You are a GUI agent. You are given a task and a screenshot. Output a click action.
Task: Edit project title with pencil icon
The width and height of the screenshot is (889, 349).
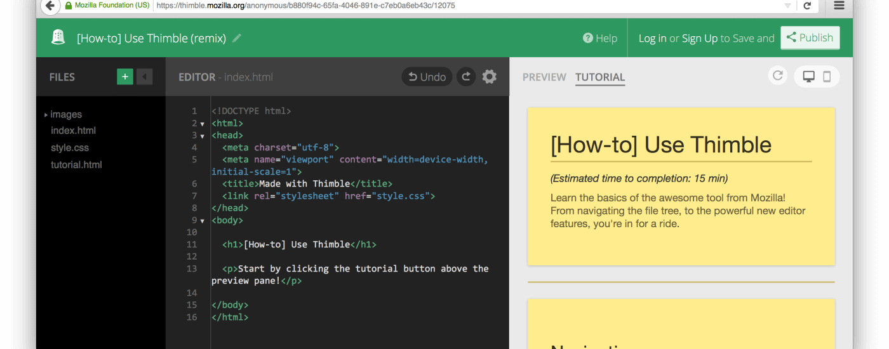point(237,38)
